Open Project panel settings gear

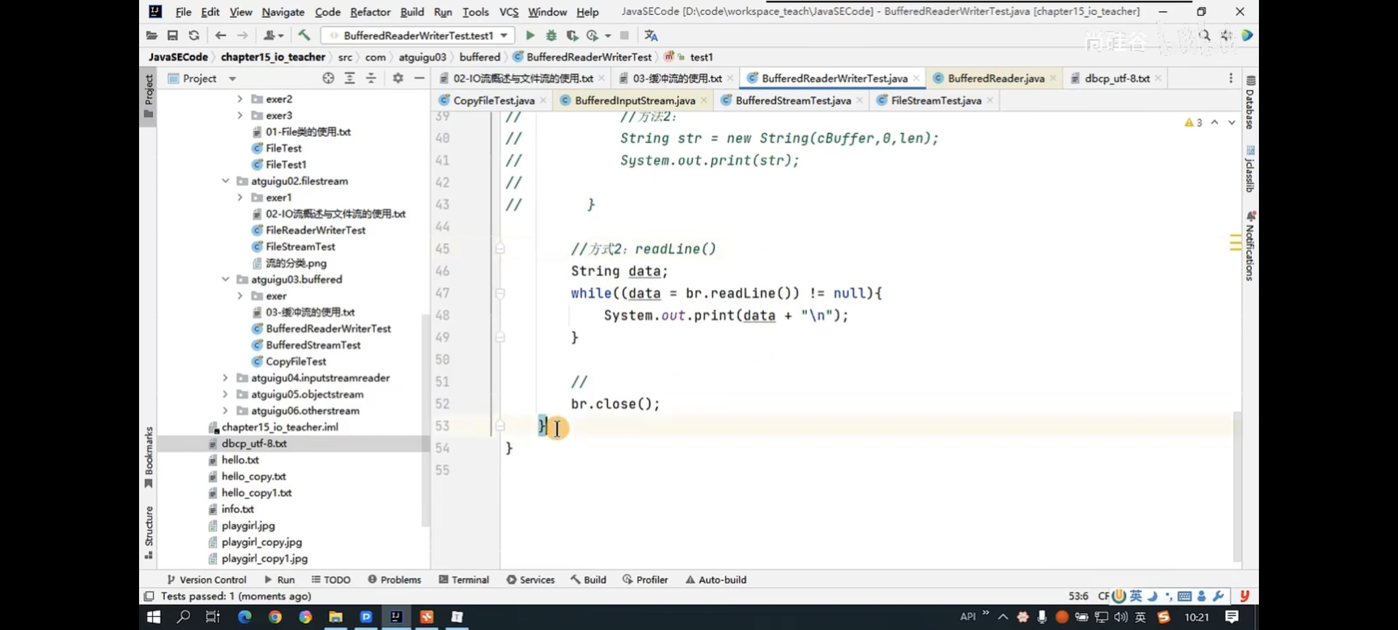point(398,79)
